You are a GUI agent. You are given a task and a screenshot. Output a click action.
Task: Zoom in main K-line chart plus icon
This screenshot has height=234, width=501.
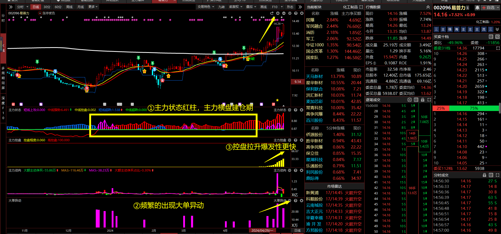(x=278, y=13)
